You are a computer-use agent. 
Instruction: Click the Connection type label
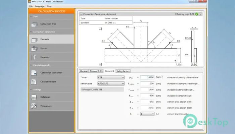[48, 24]
